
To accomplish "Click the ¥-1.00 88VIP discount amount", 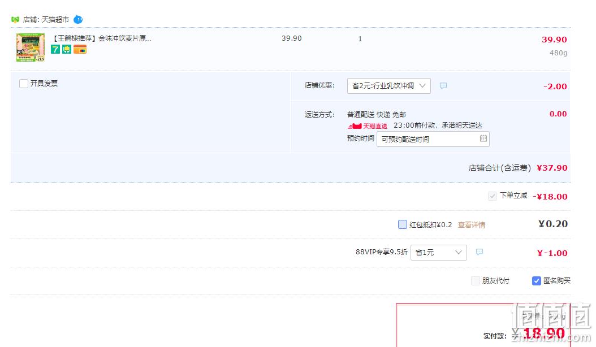I will 552,253.
